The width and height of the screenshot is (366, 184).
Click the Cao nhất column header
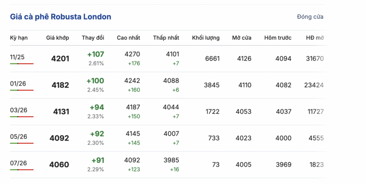[x=128, y=38]
